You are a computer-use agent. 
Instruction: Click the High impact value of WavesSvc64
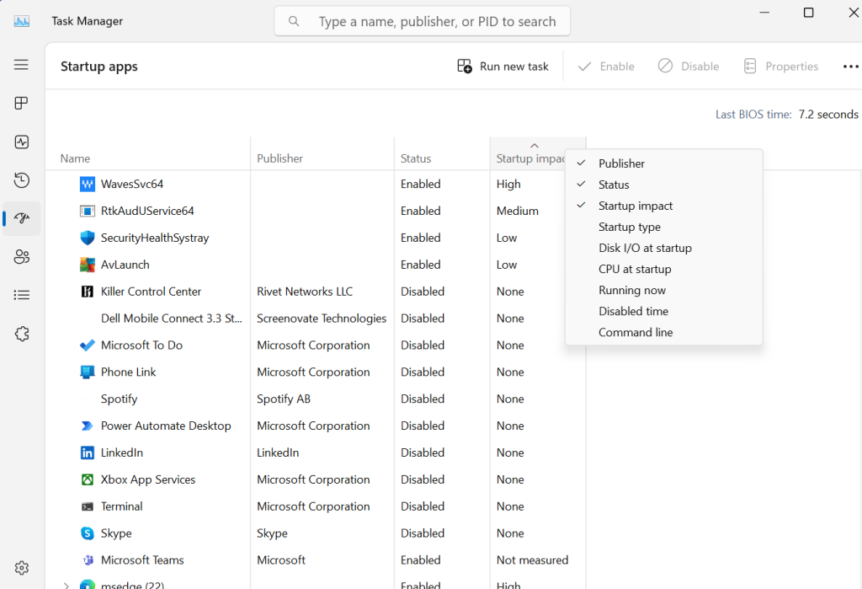508,184
